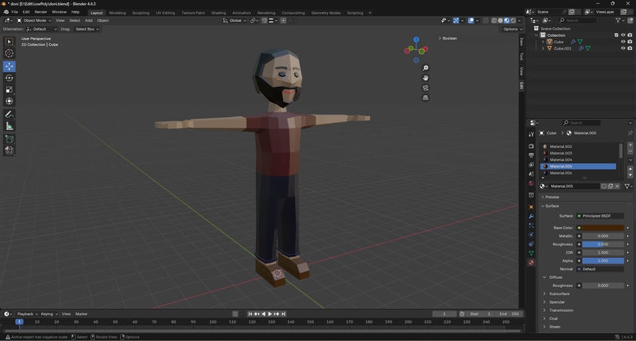This screenshot has width=636, height=341.
Task: Select the Scale tool
Action: (x=9, y=90)
